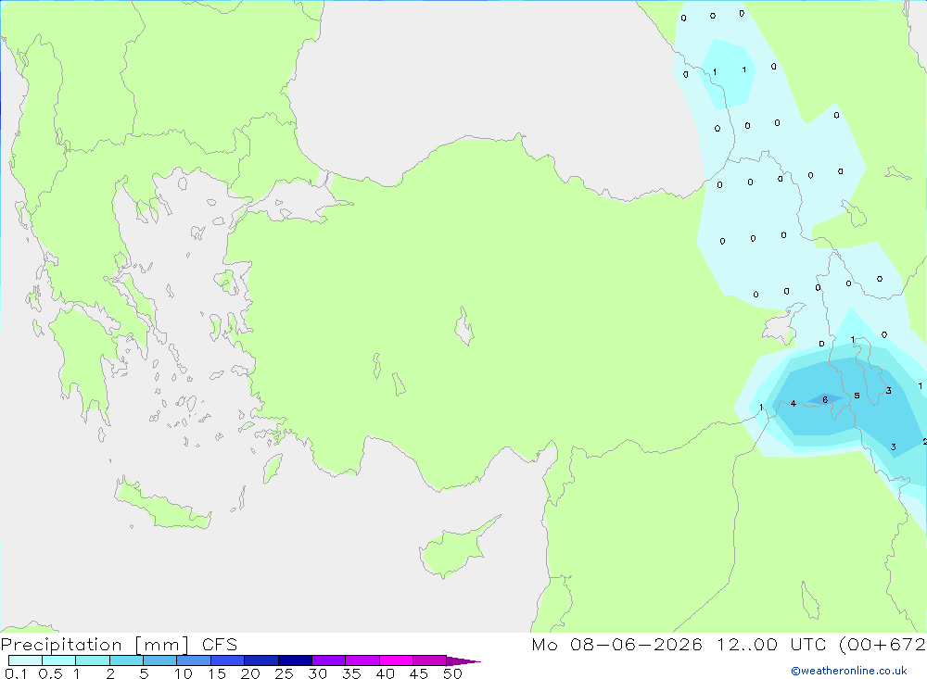This screenshot has height=679, width=927.
Task: Click the legend label '0.1'
Action: pos(16,673)
